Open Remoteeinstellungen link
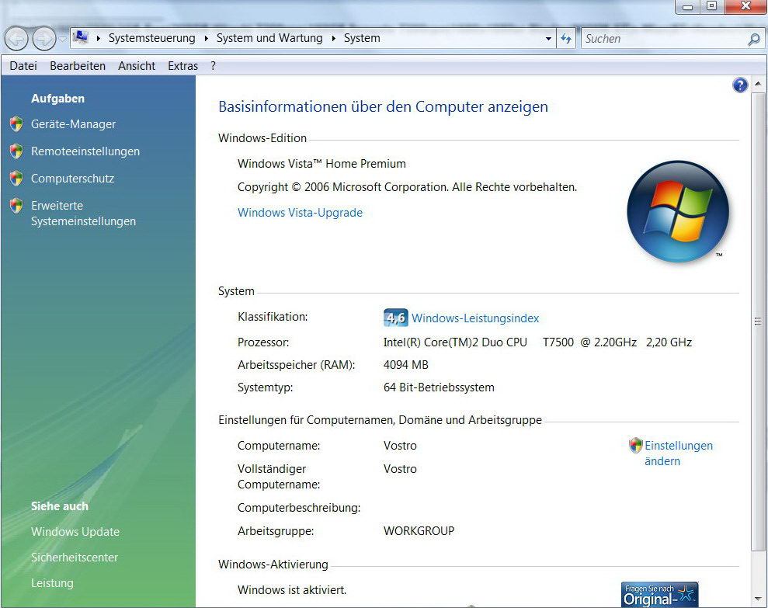Screen dimensions: 768x608 85,151
